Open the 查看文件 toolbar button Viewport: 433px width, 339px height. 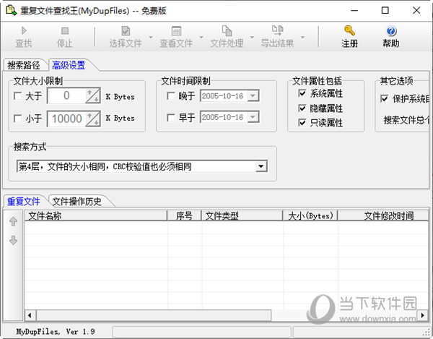[x=176, y=37]
